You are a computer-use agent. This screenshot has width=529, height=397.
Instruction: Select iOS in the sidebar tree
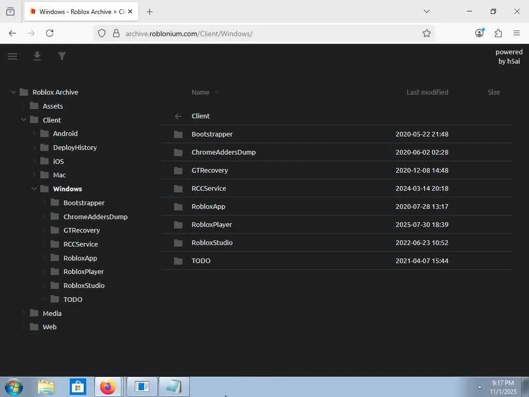pyautogui.click(x=58, y=161)
